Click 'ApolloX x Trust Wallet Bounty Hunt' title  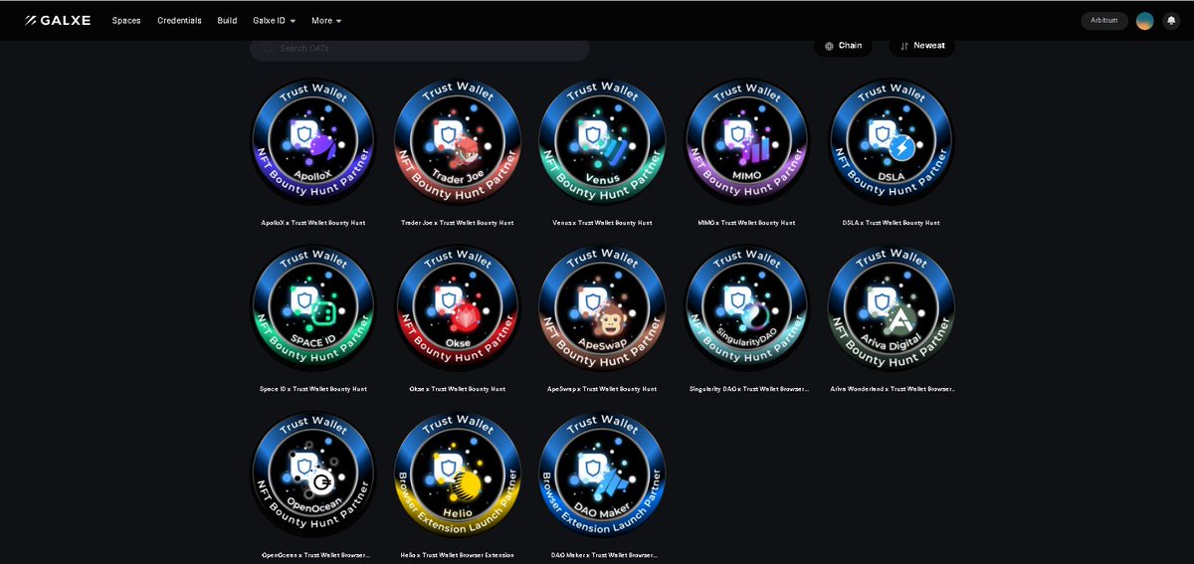(312, 223)
